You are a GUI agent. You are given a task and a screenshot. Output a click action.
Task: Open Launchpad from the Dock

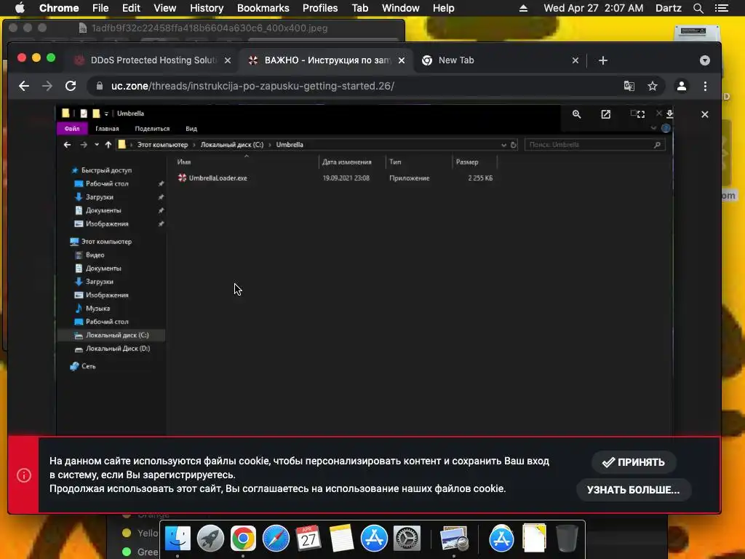[210, 539]
